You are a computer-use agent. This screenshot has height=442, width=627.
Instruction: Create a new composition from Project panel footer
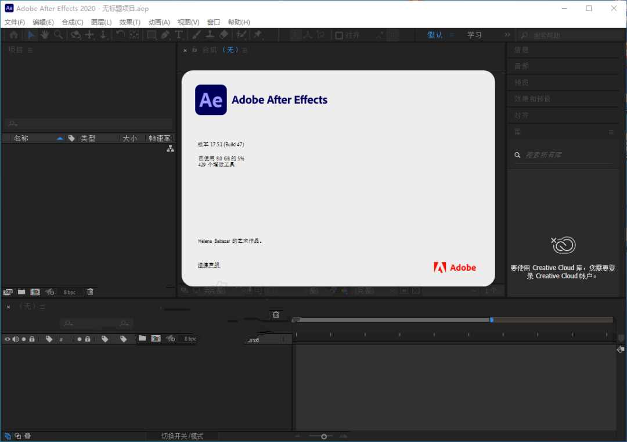(35, 292)
